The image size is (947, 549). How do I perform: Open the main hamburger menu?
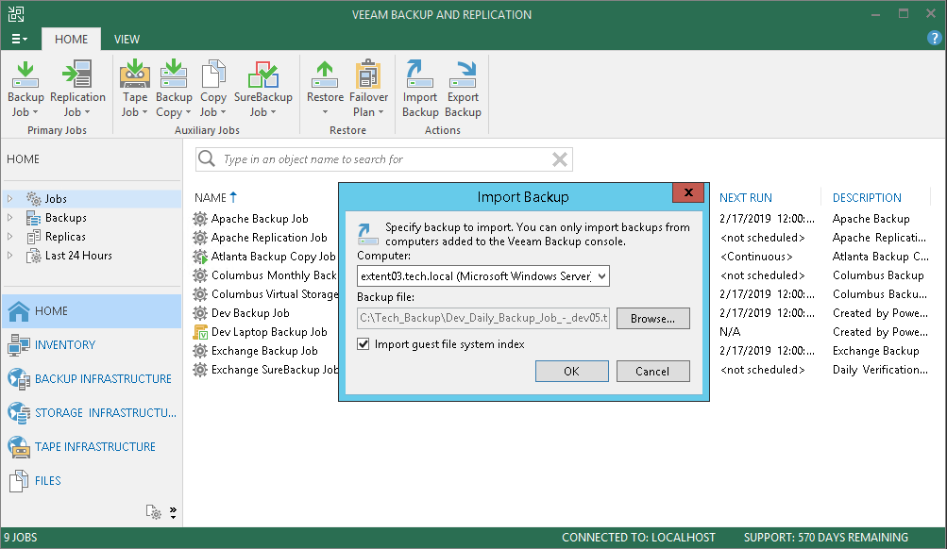pyautogui.click(x=19, y=40)
